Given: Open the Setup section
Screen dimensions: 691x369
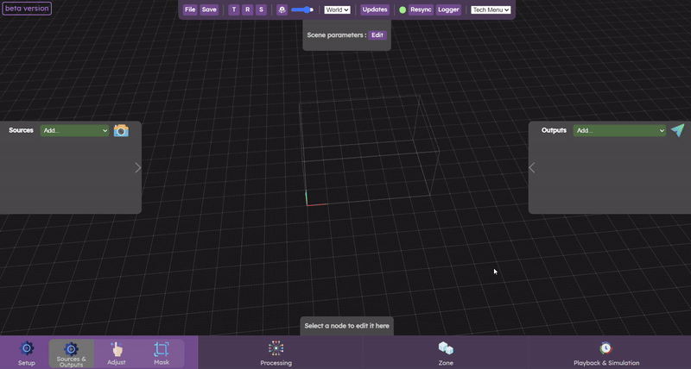Looking at the screenshot, I should point(27,353).
